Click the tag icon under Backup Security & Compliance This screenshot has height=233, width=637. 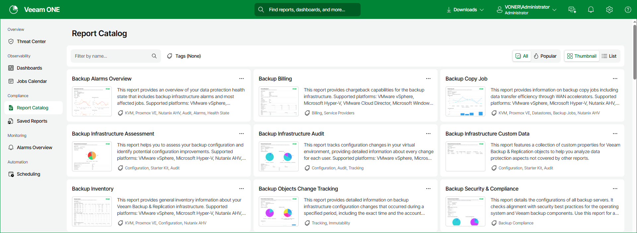[x=494, y=223]
